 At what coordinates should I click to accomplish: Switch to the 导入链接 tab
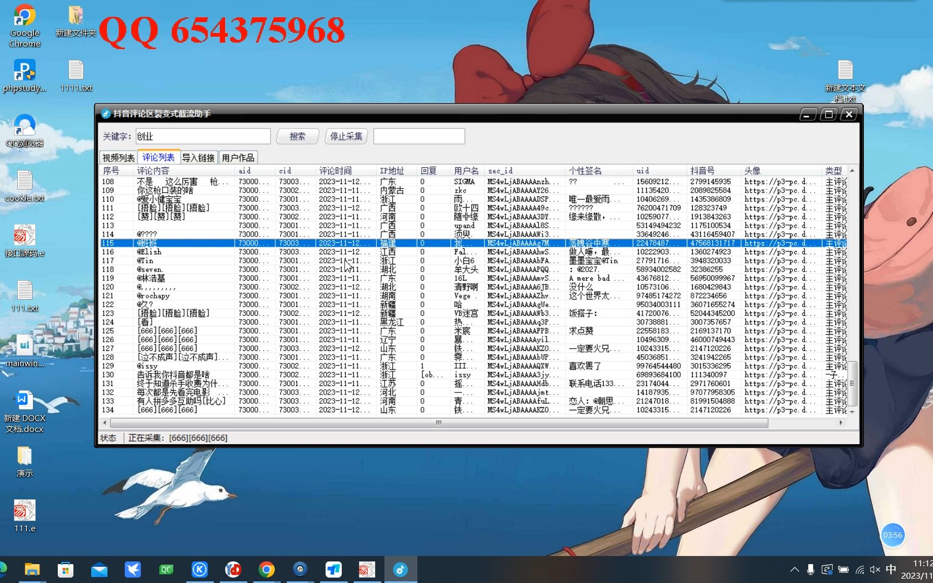pyautogui.click(x=198, y=158)
